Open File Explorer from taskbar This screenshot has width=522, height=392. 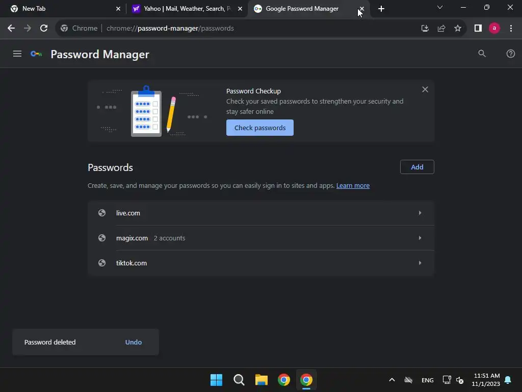pyautogui.click(x=262, y=380)
